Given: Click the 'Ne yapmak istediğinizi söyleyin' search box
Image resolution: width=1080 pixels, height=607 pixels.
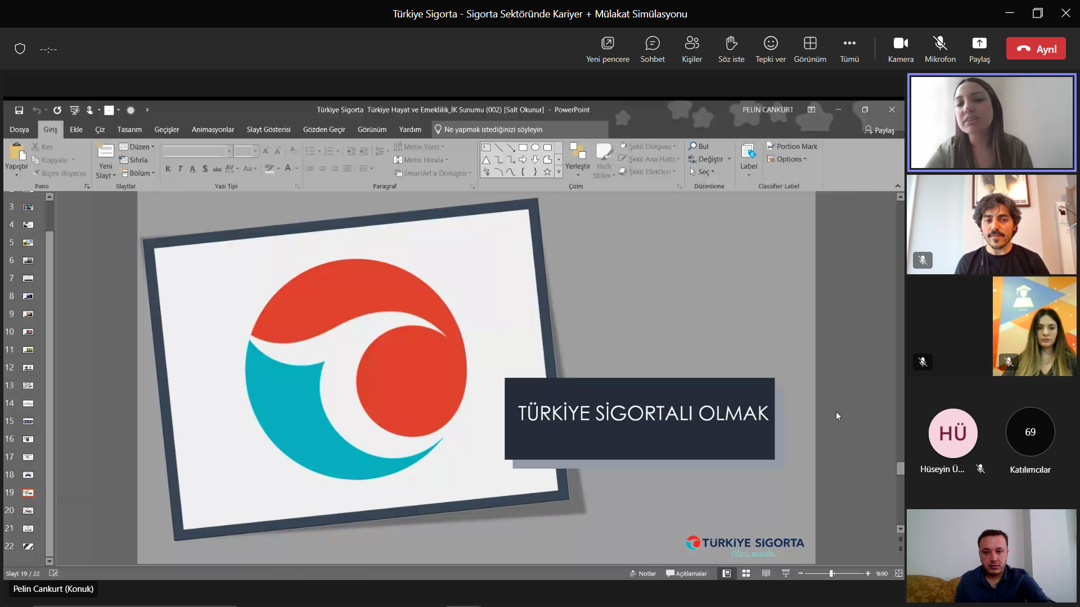Looking at the screenshot, I should pos(520,129).
